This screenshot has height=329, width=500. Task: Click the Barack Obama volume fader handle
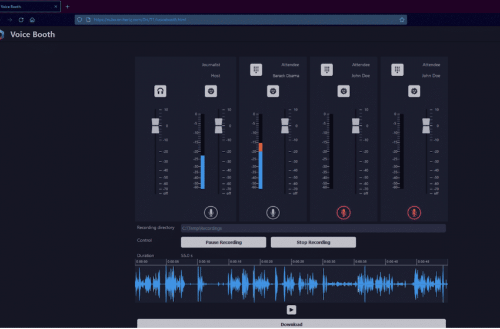tap(285, 125)
